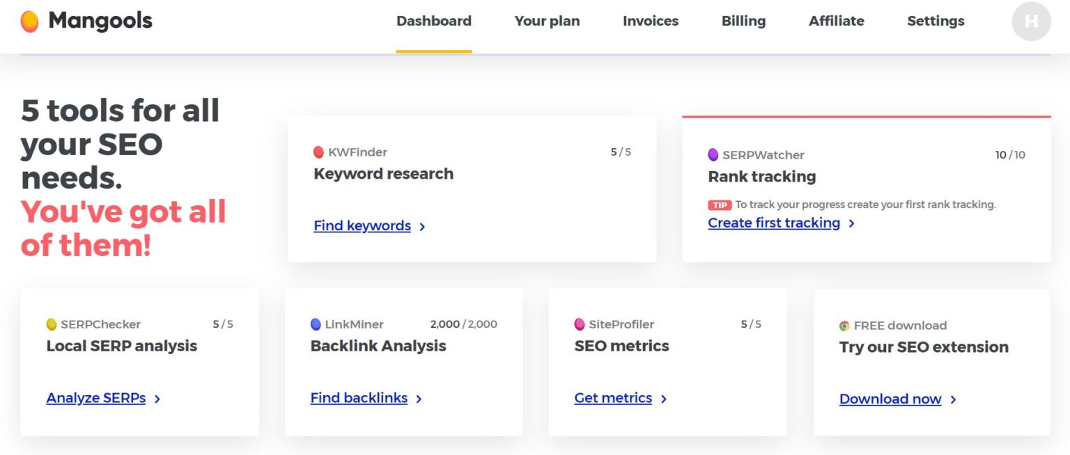This screenshot has width=1070, height=455.
Task: Click the red 'You've got all of them!' text
Action: pyautogui.click(x=123, y=228)
